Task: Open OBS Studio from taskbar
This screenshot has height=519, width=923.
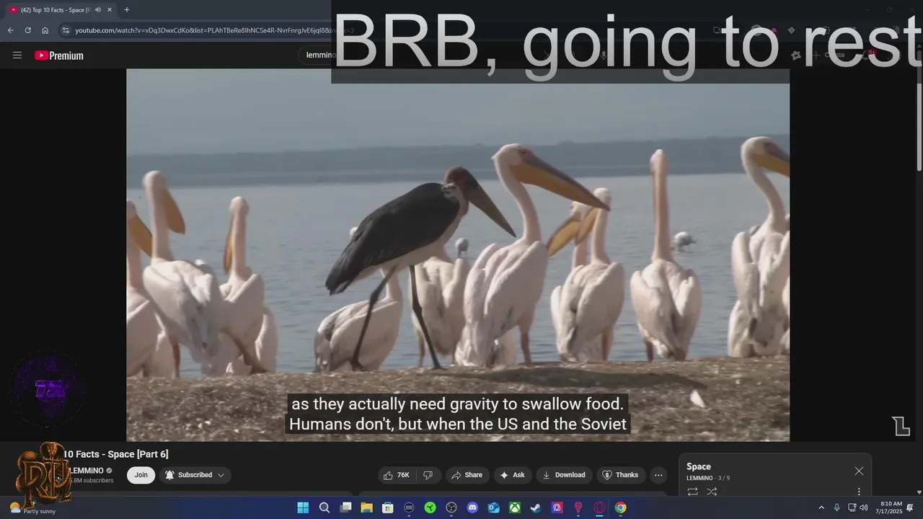Action: coord(451,507)
